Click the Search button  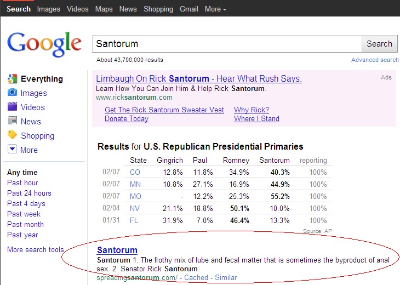(x=379, y=44)
